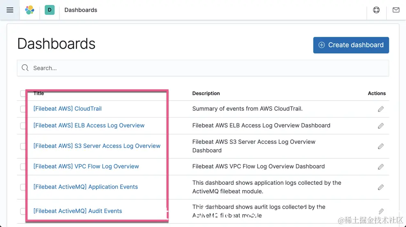Open [Filebeat ActiveMQ] Audit Events
The height and width of the screenshot is (227, 406).
(78, 211)
